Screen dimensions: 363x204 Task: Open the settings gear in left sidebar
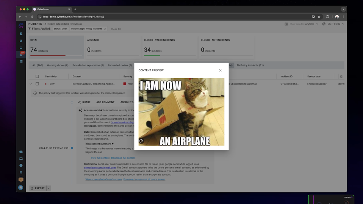21,173
